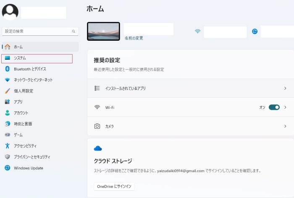Click the OneDrive にサインイン button

(x=114, y=186)
